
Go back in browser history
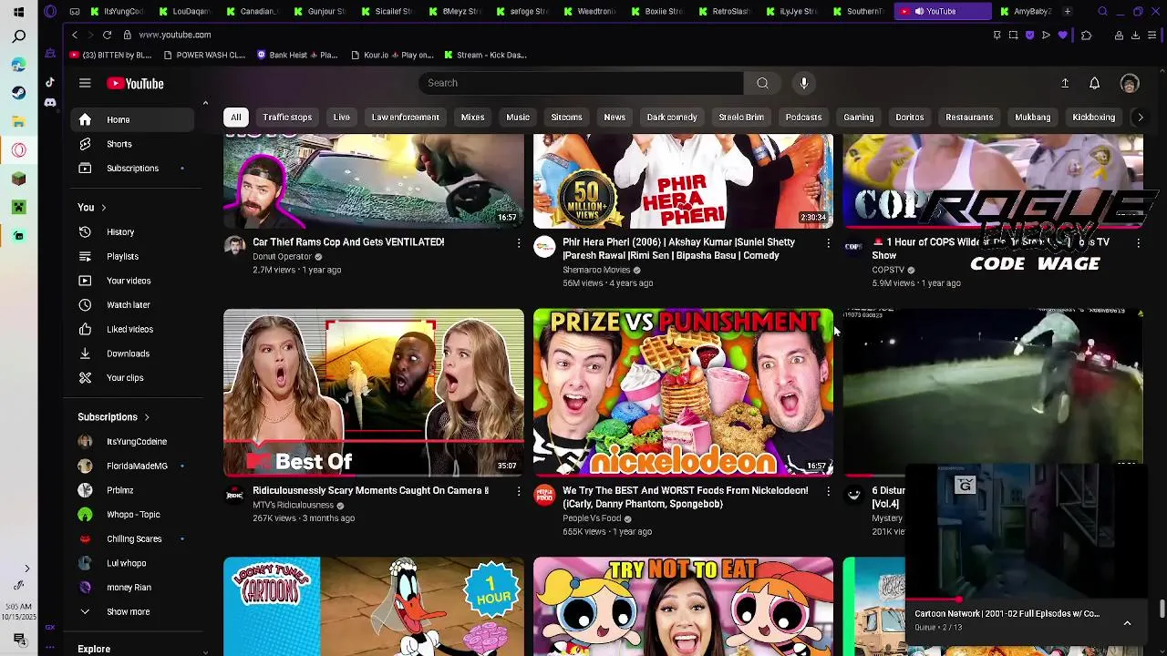[75, 35]
